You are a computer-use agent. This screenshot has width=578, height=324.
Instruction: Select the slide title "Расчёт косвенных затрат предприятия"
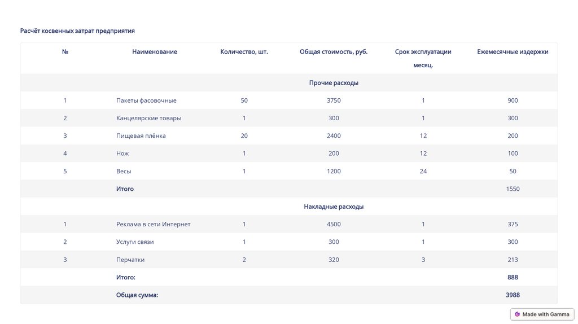(77, 31)
